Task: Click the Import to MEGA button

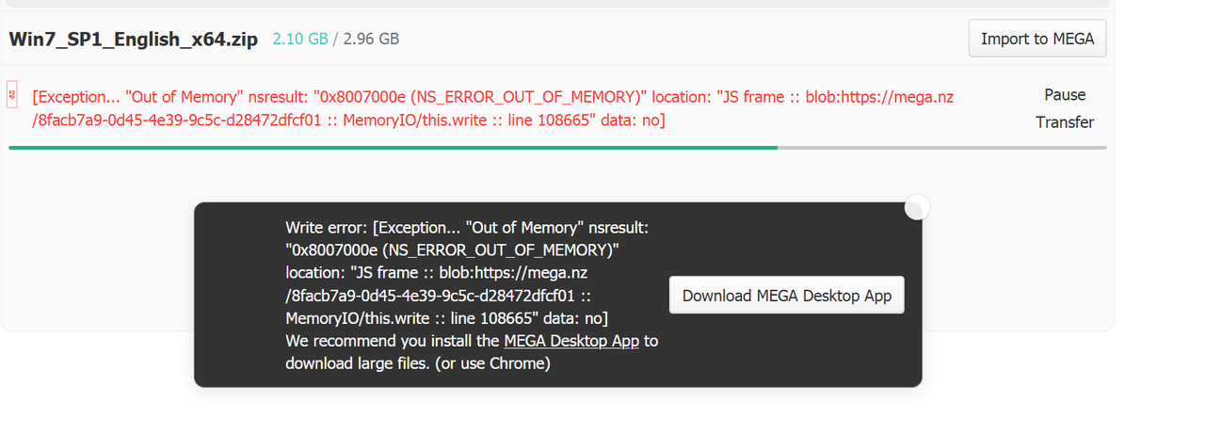Action: [1037, 39]
